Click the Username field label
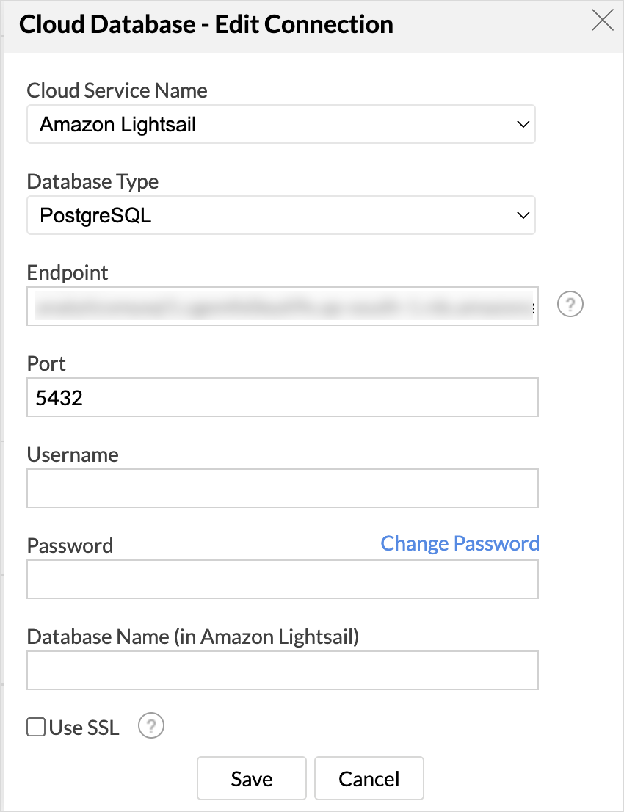Viewport: 624px width, 812px height. pyautogui.click(x=73, y=454)
